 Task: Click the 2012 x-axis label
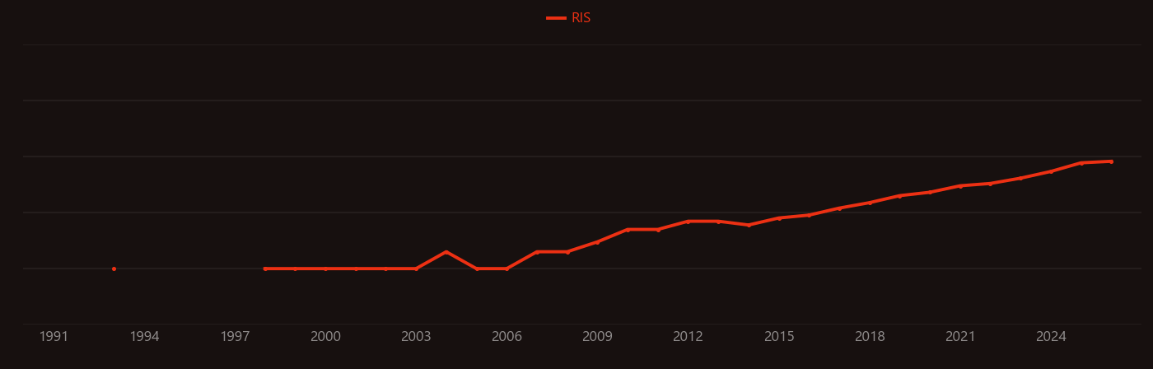688,337
